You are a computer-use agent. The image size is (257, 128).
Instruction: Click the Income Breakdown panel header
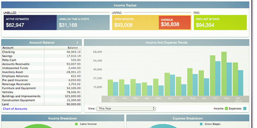63,118
